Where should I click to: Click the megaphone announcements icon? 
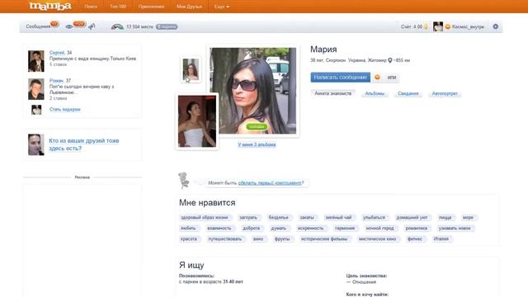[x=92, y=26]
